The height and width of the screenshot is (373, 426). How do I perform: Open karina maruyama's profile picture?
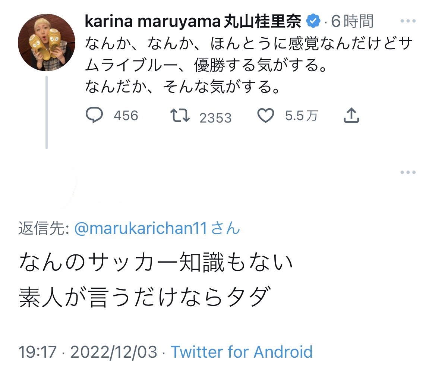point(47,43)
